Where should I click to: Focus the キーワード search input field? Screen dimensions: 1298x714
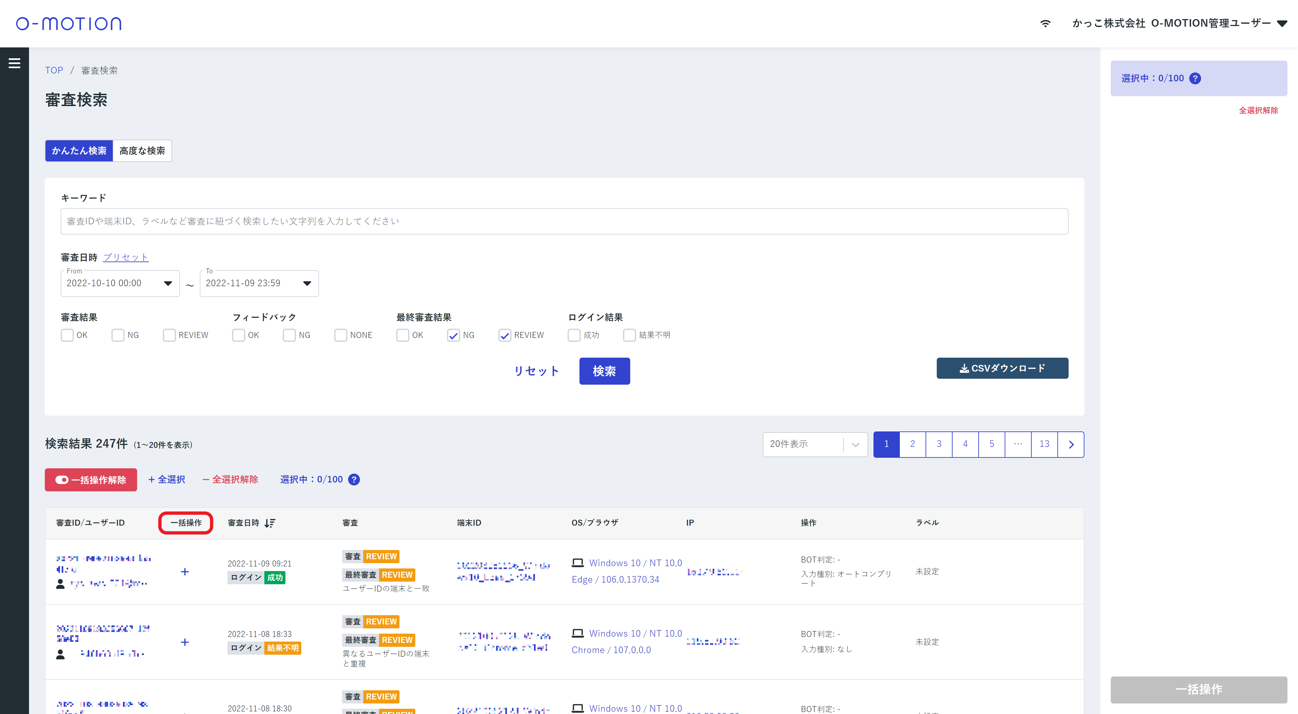pos(564,221)
